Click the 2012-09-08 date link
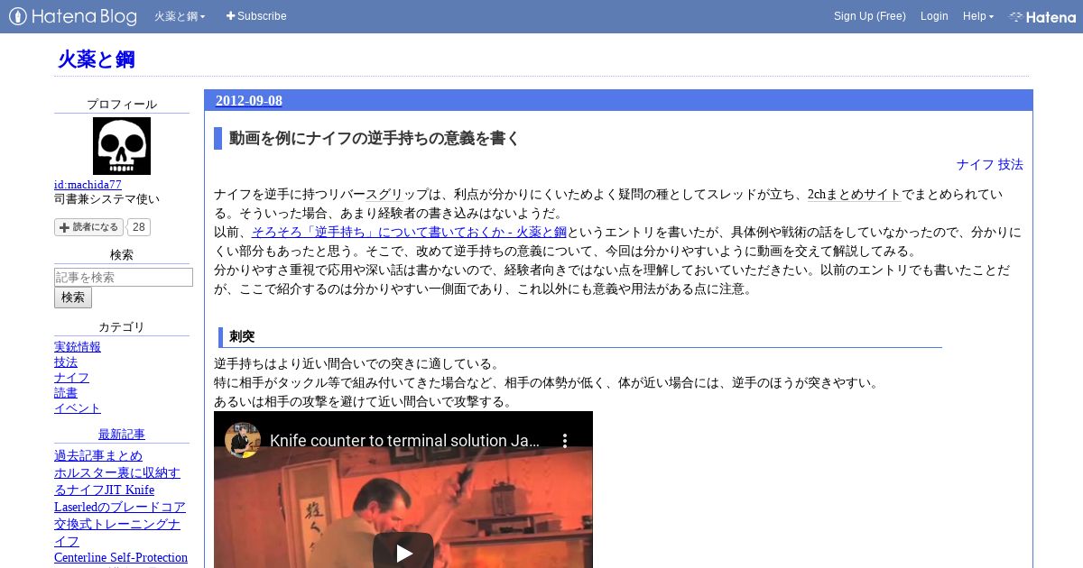 pyautogui.click(x=249, y=101)
